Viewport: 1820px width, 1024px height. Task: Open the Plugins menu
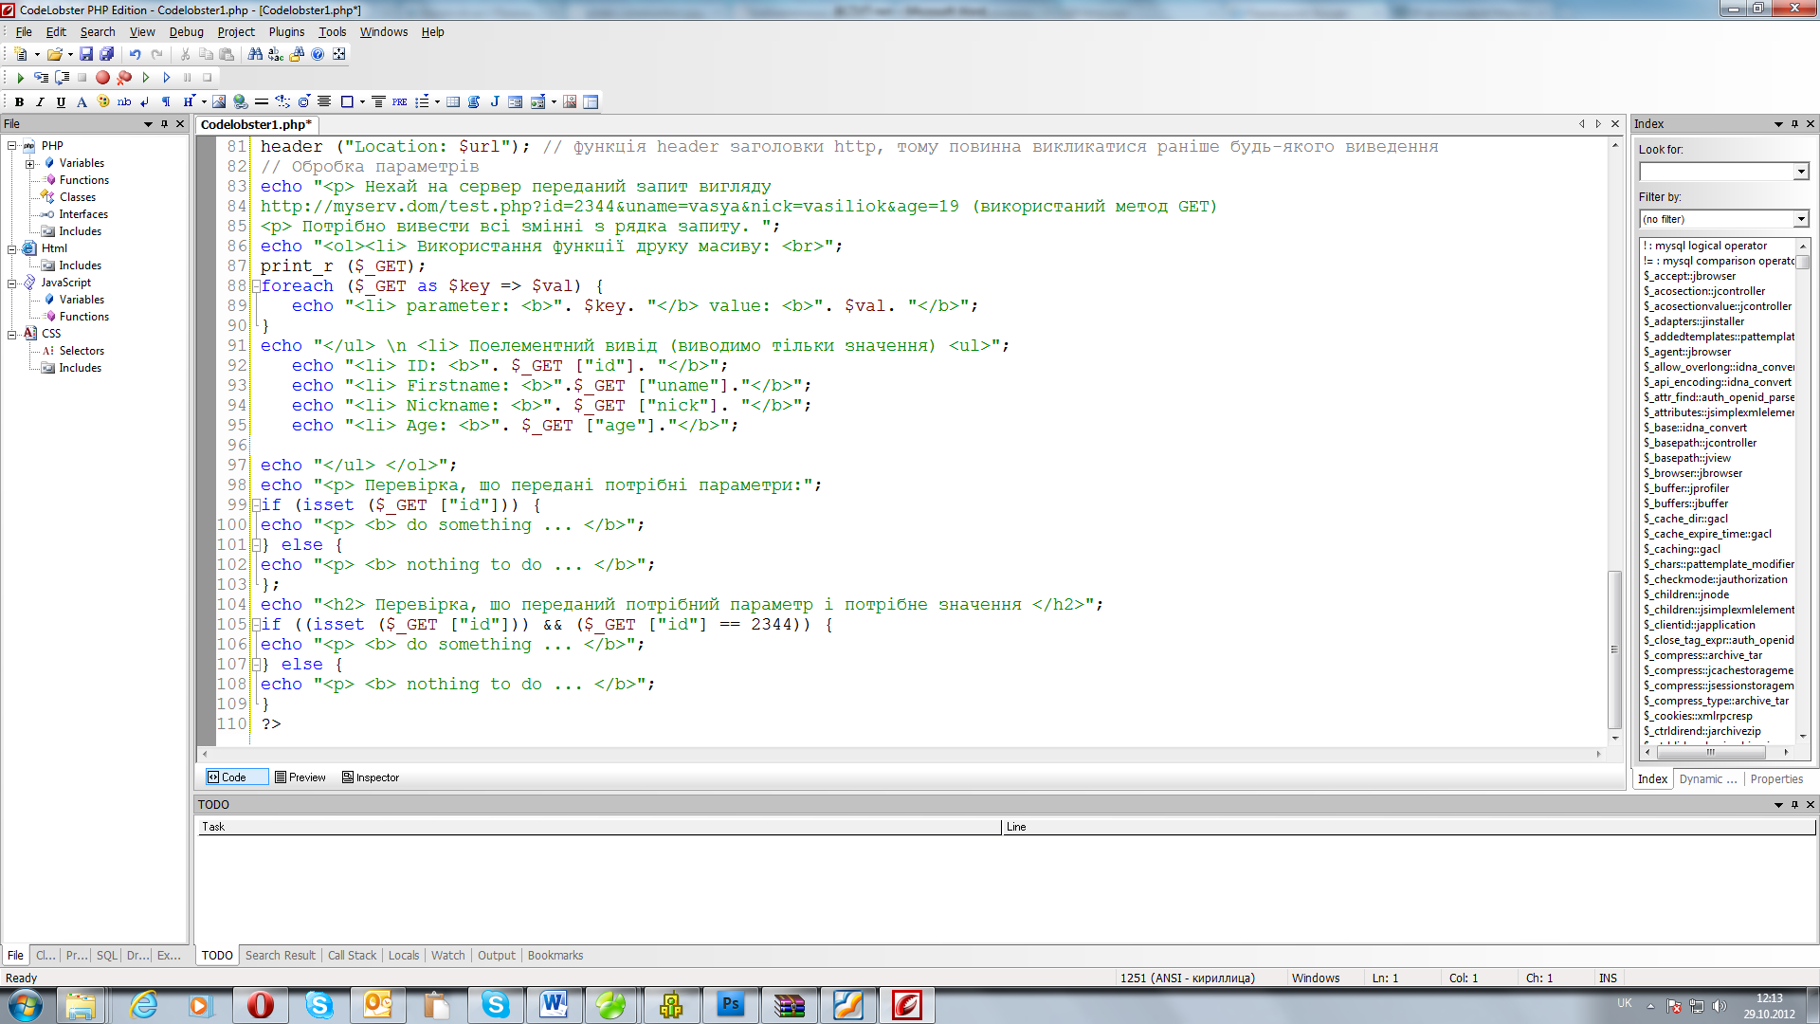pos(286,31)
